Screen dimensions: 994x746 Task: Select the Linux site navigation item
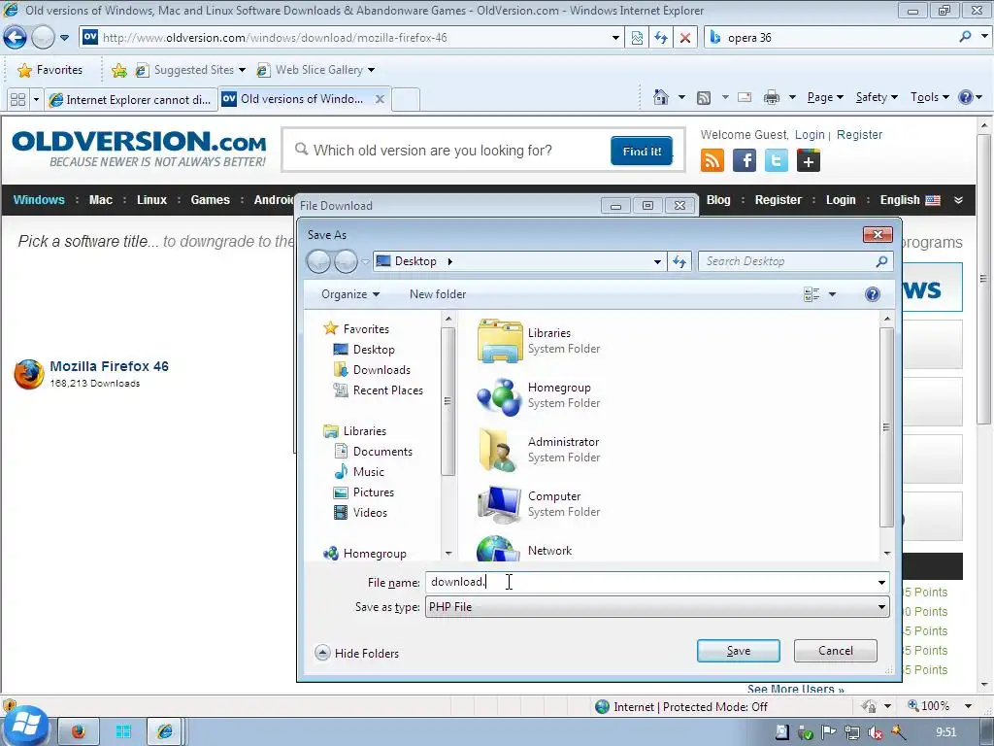coord(151,200)
